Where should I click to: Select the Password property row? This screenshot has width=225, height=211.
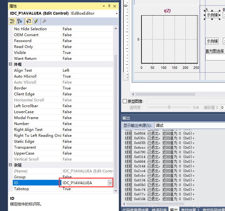[63, 41]
